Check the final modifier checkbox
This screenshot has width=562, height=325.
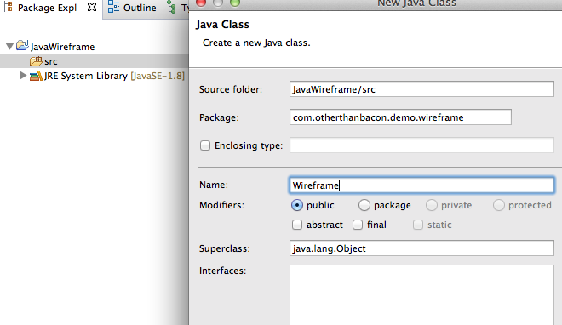point(358,225)
